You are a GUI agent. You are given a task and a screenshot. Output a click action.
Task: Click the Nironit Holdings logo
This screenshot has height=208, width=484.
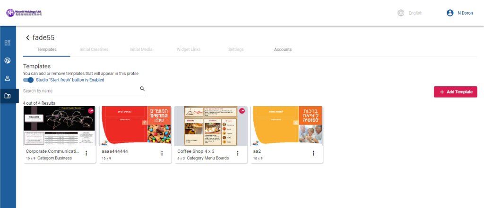click(24, 13)
